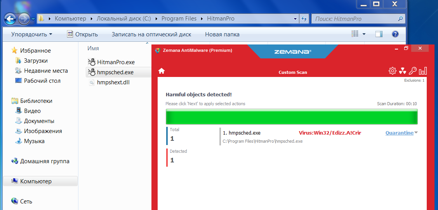Click the Explorer forward arrow button
This screenshot has width=438, height=210.
click(24, 19)
